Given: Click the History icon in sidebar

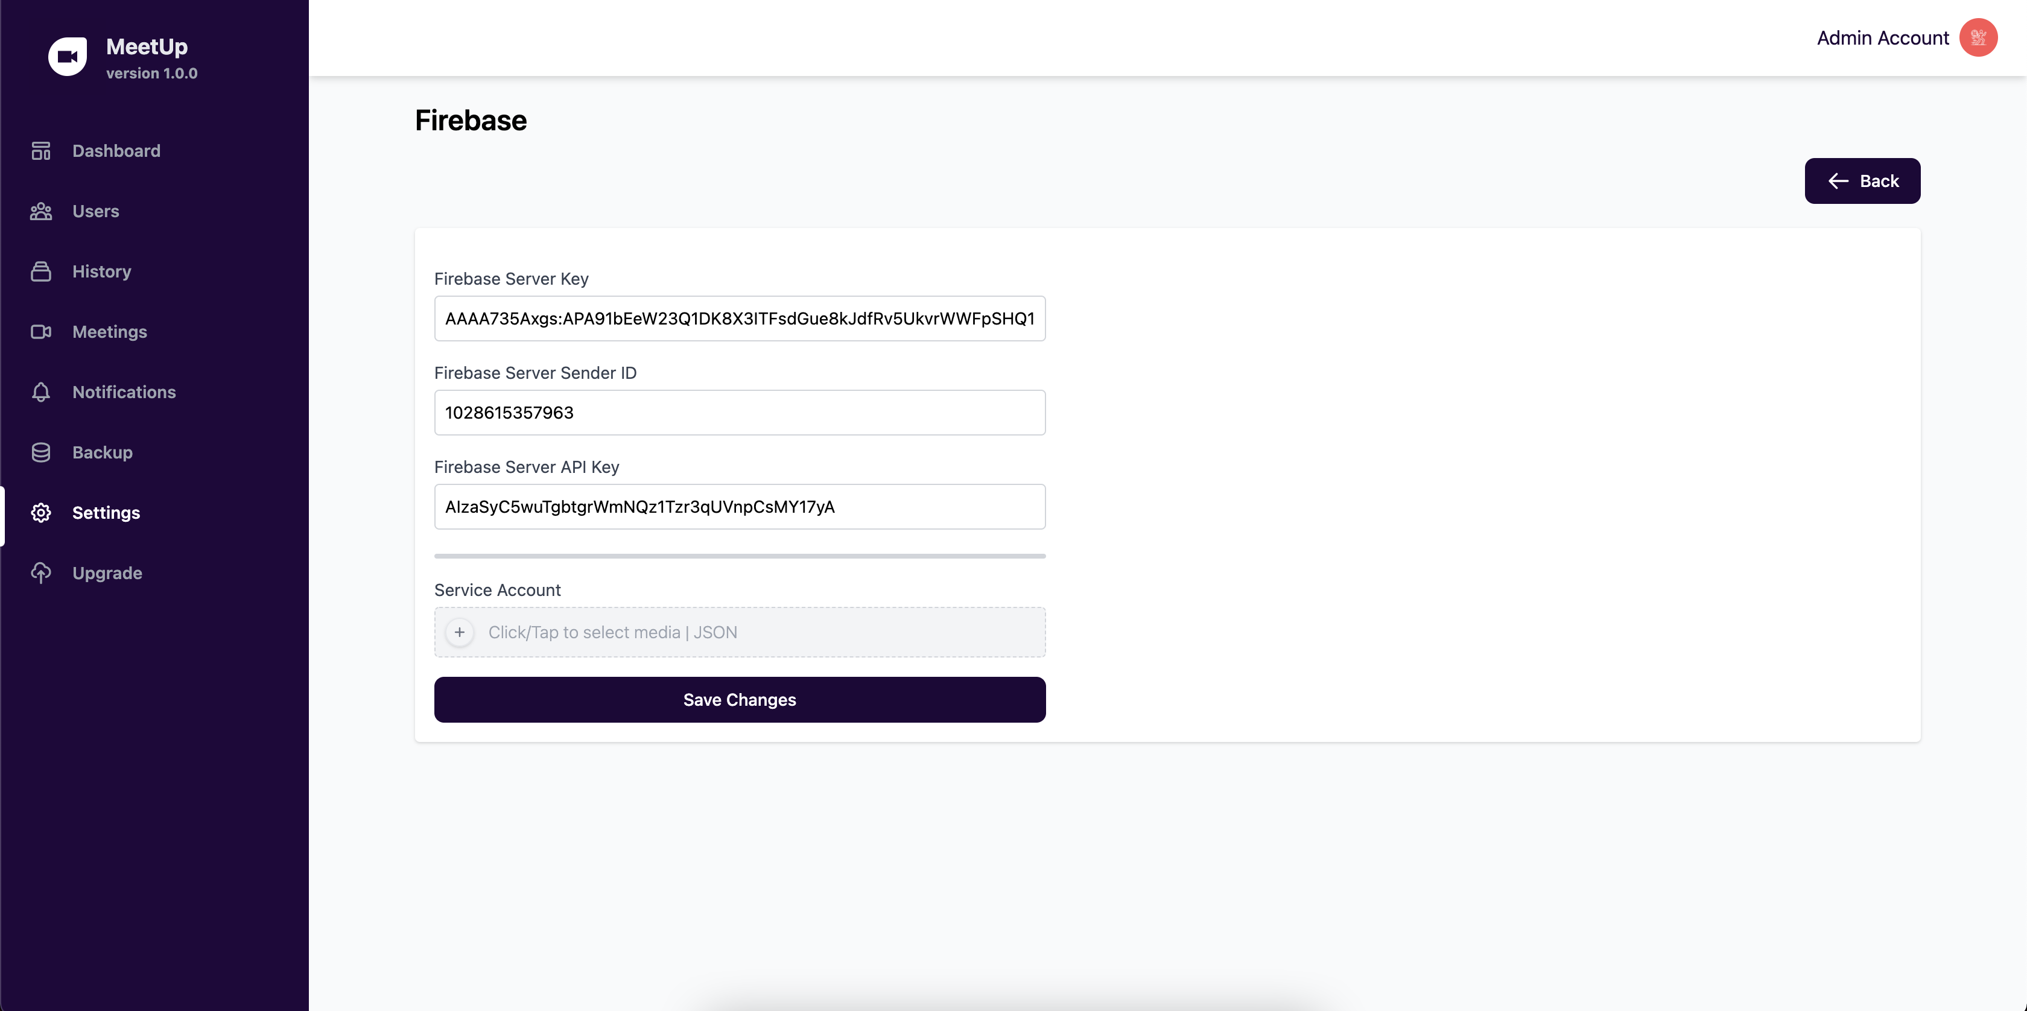Looking at the screenshot, I should click(x=41, y=271).
